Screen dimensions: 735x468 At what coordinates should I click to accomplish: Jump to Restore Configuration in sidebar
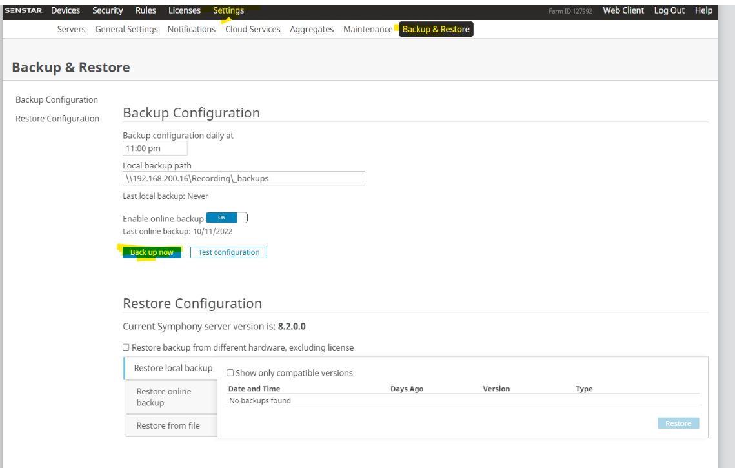point(57,119)
